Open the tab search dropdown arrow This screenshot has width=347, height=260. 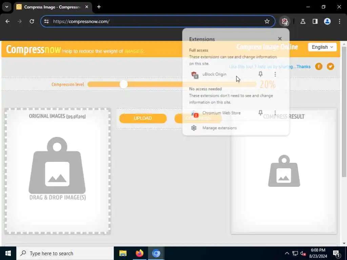[7, 7]
